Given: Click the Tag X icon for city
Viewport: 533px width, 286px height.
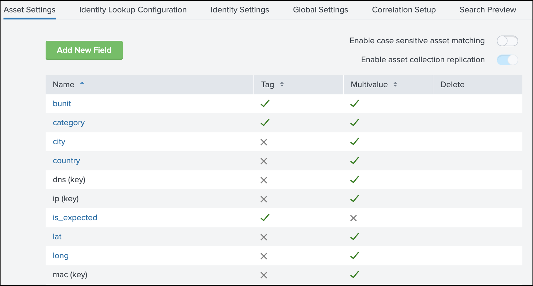Looking at the screenshot, I should pyautogui.click(x=264, y=142).
